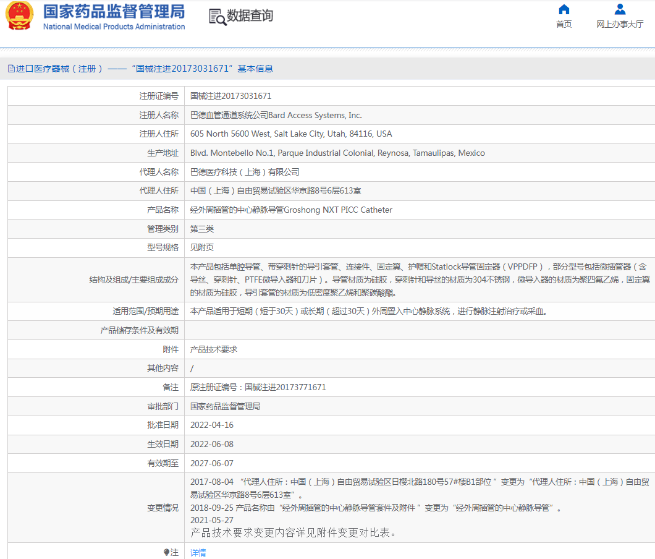
Task: Click the 其他内容 row label
Action: coord(163,369)
